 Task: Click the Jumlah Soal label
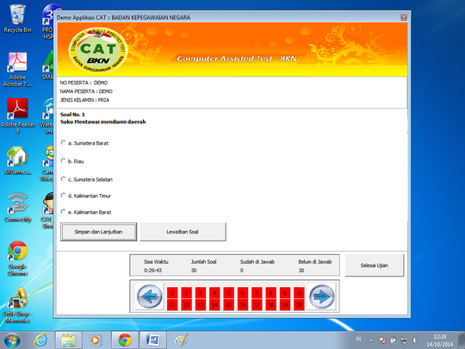(x=203, y=262)
